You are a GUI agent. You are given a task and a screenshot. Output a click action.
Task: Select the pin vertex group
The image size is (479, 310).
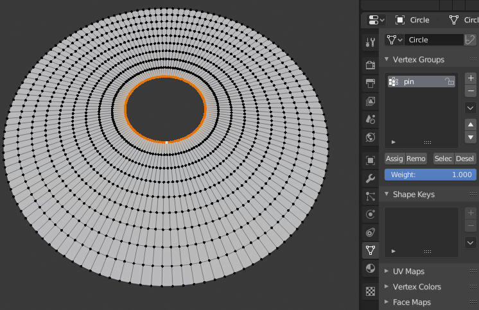click(421, 82)
